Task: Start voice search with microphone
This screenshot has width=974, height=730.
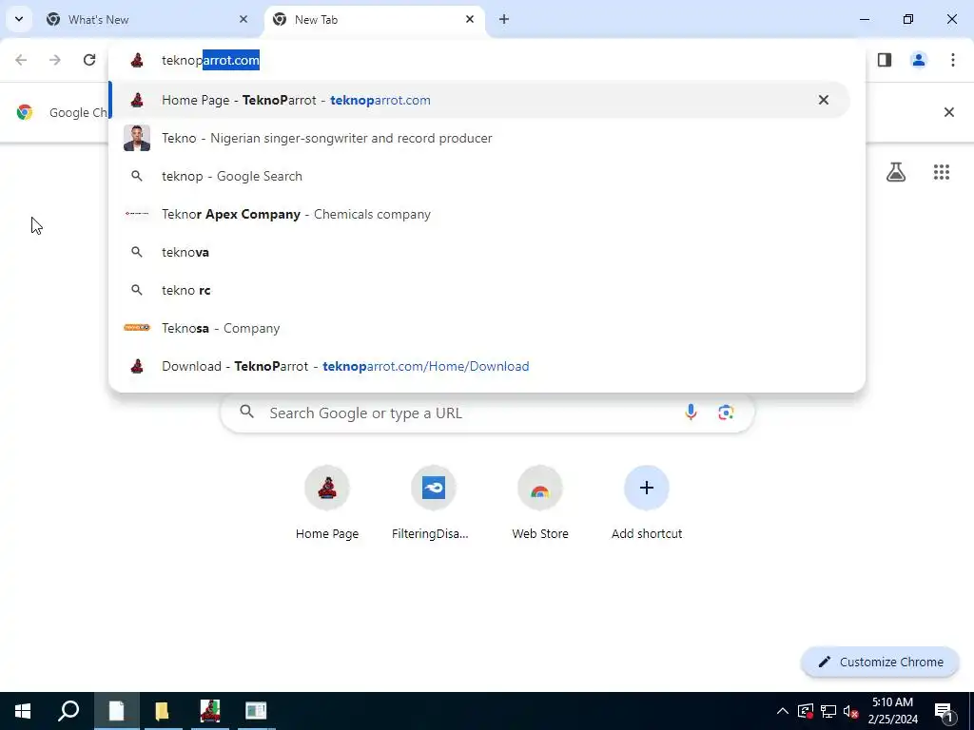Action: (x=691, y=413)
